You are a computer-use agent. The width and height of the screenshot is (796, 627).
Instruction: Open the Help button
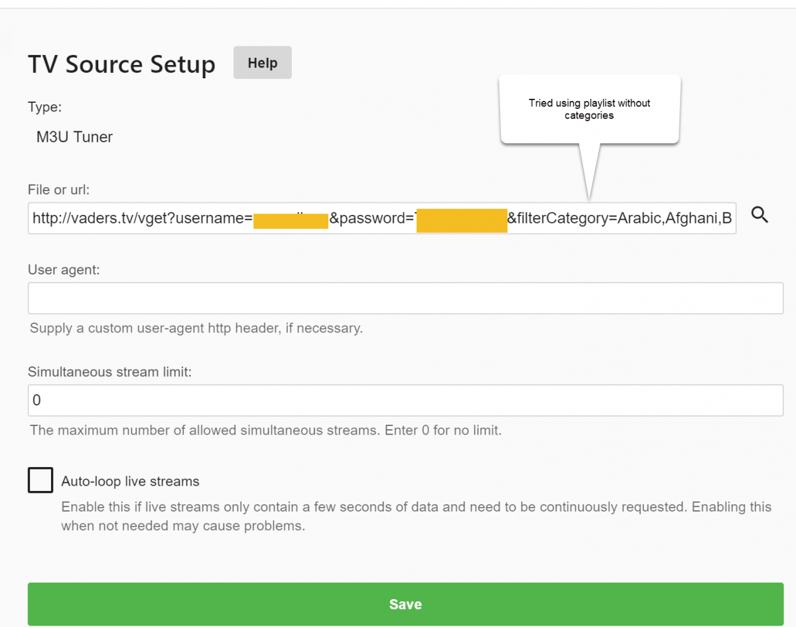pyautogui.click(x=262, y=63)
